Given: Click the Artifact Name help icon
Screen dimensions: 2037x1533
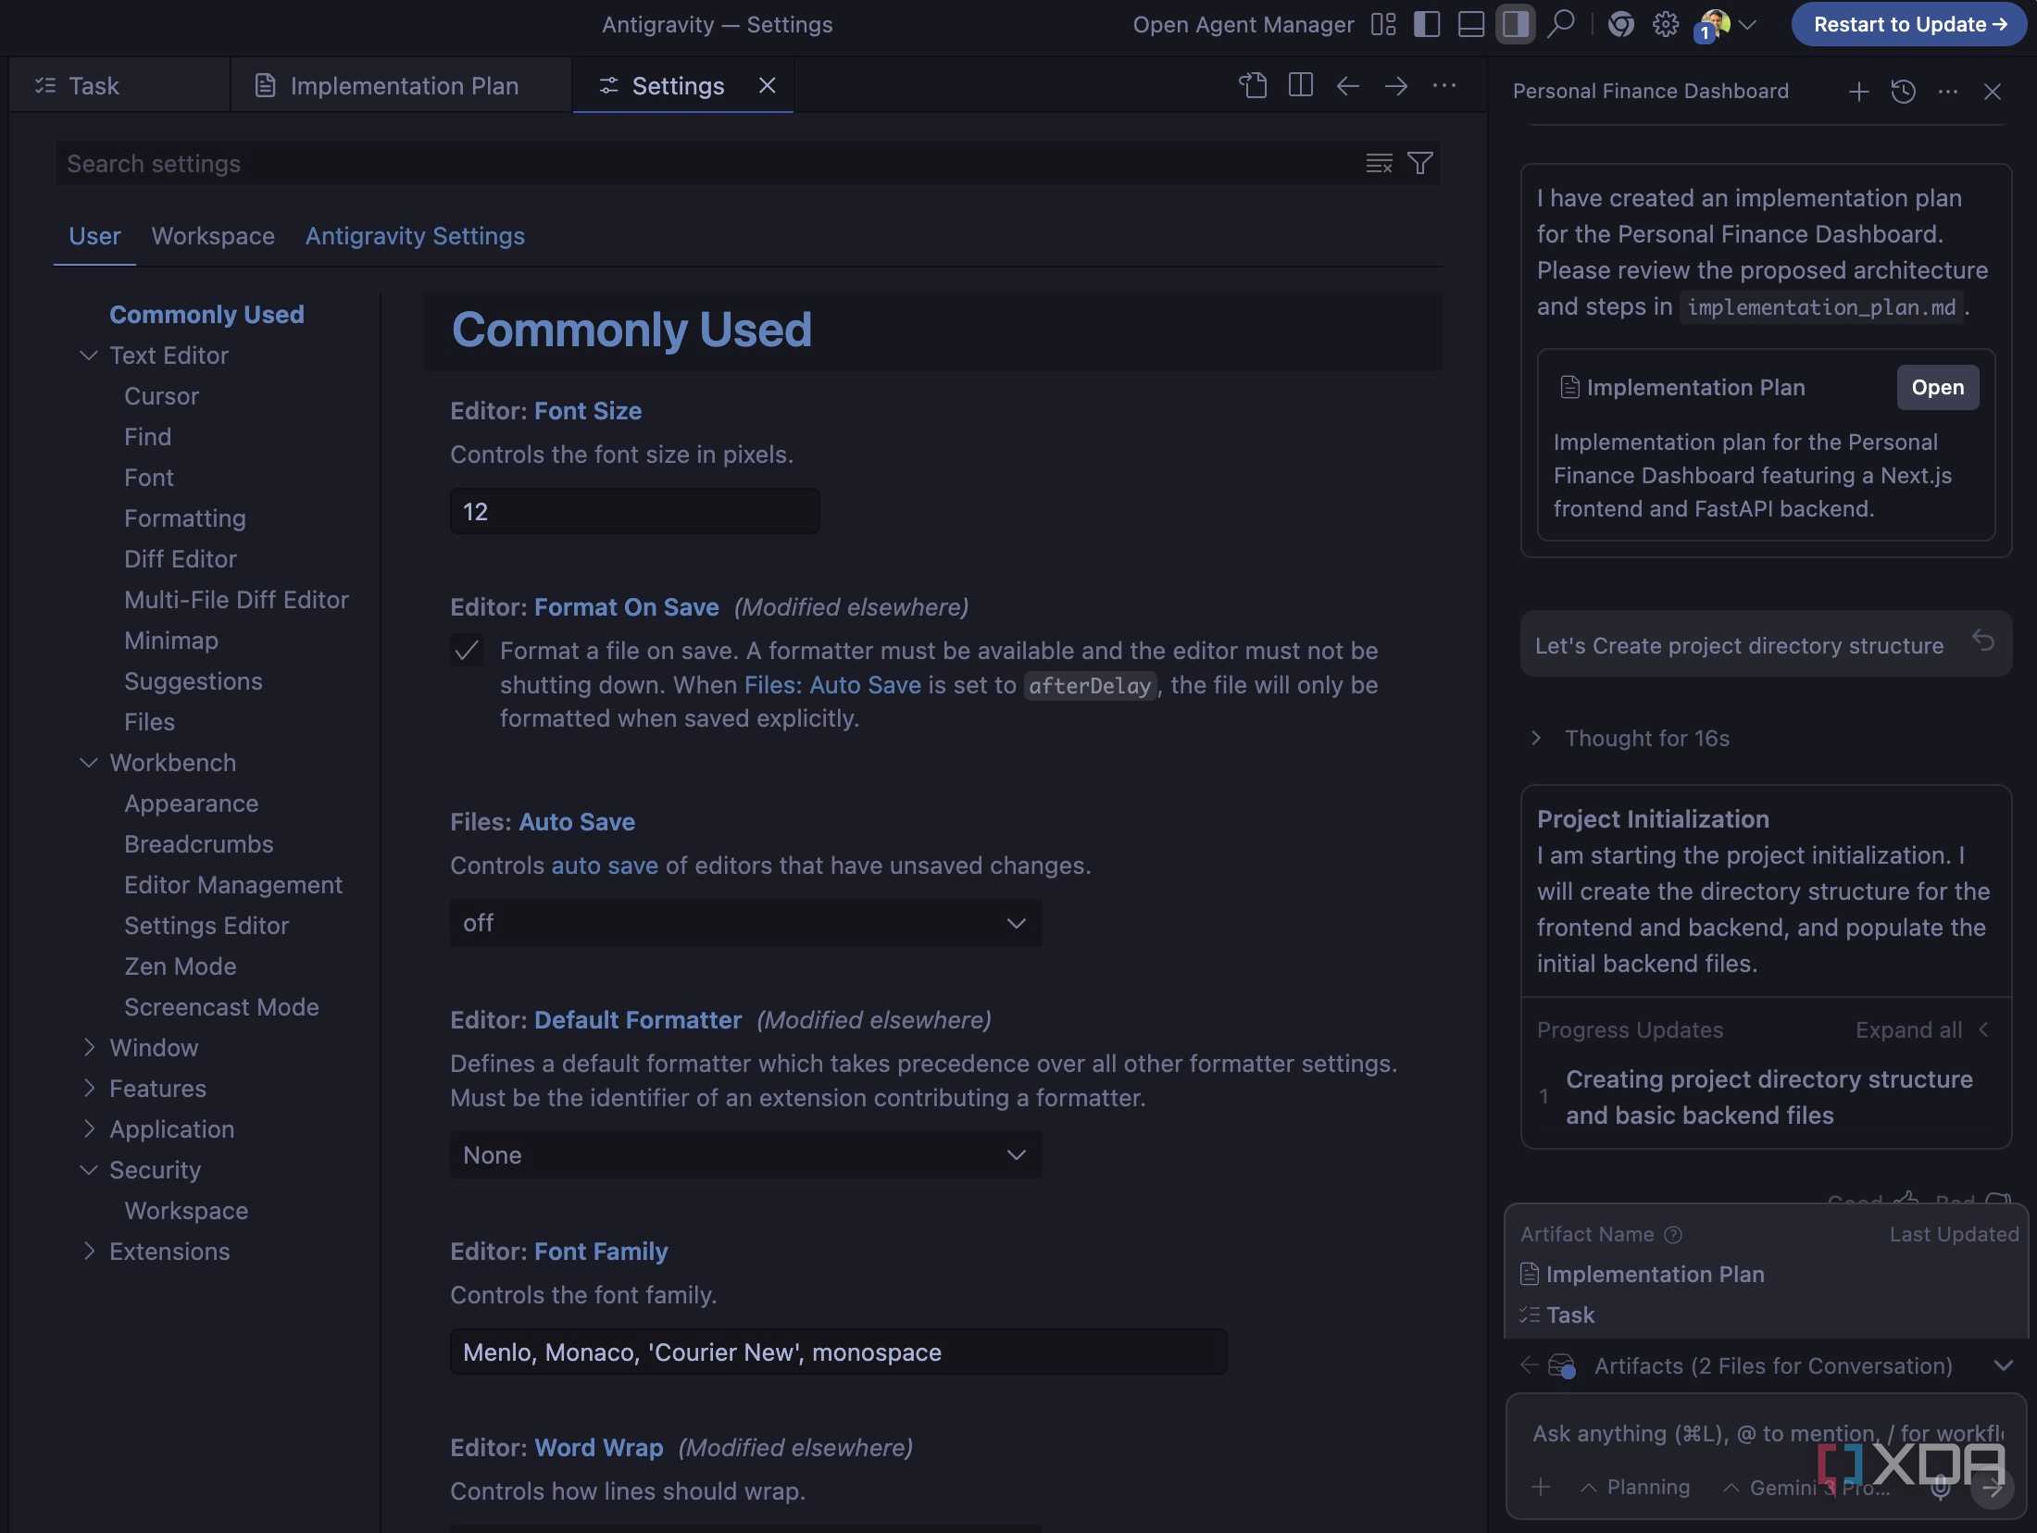Looking at the screenshot, I should [1673, 1234].
